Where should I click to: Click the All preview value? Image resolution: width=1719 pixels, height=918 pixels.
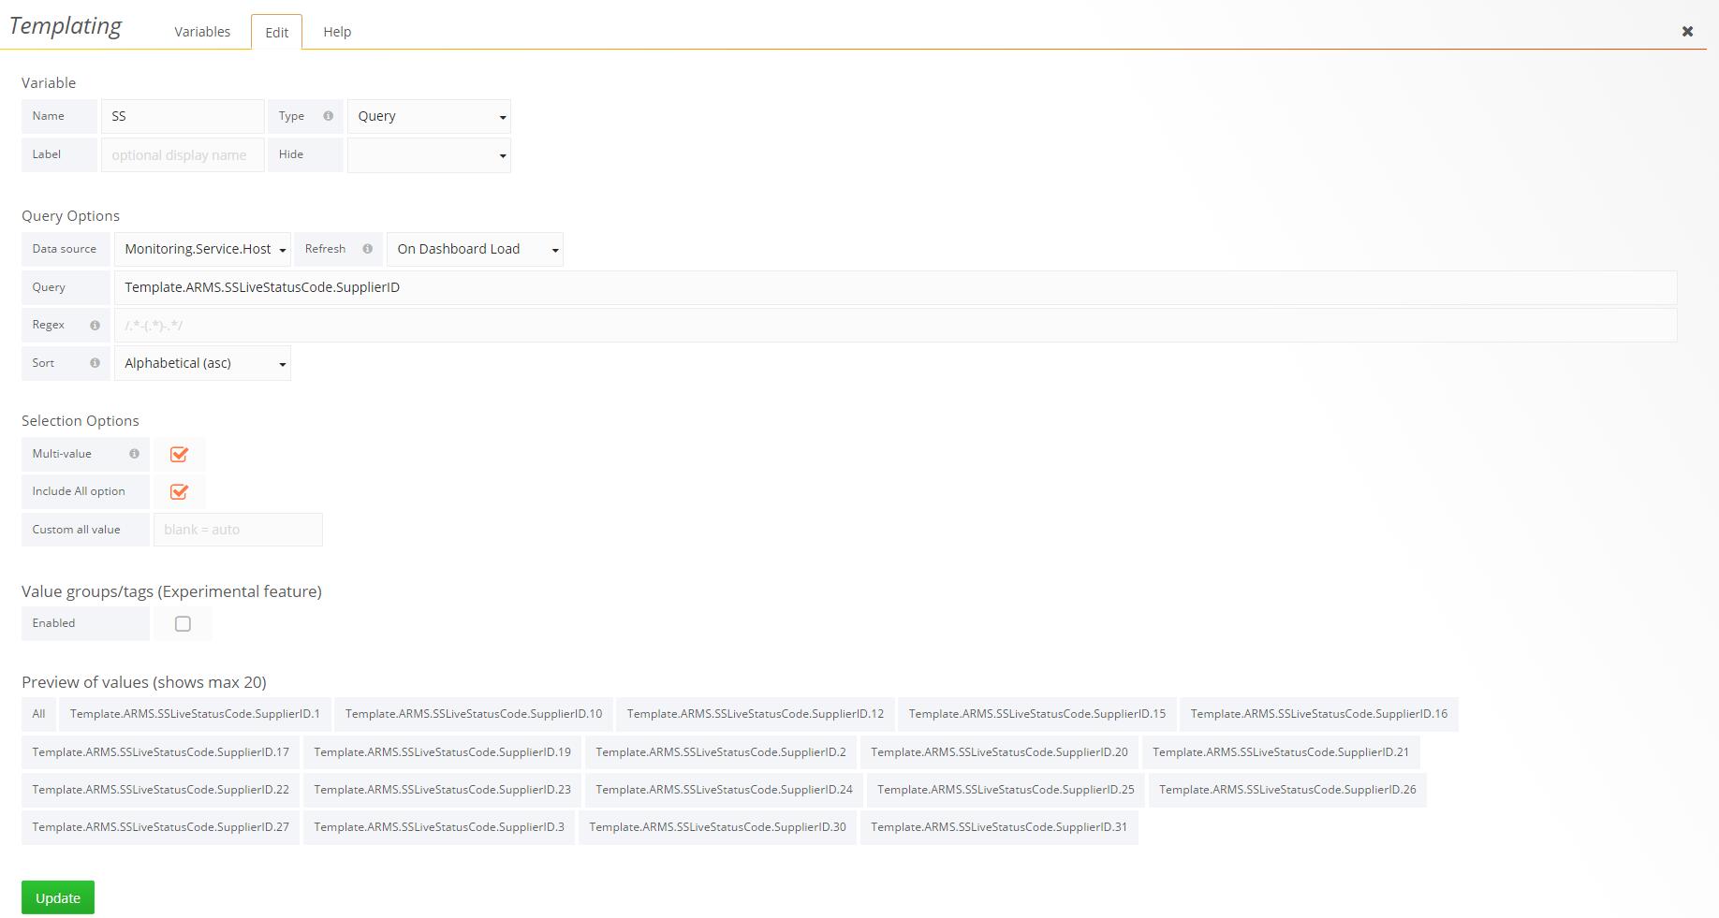pos(38,714)
